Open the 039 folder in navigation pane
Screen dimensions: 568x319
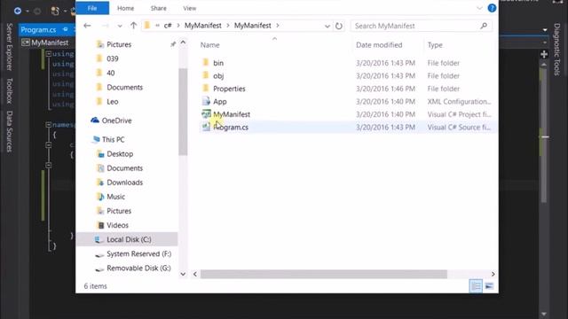113,58
